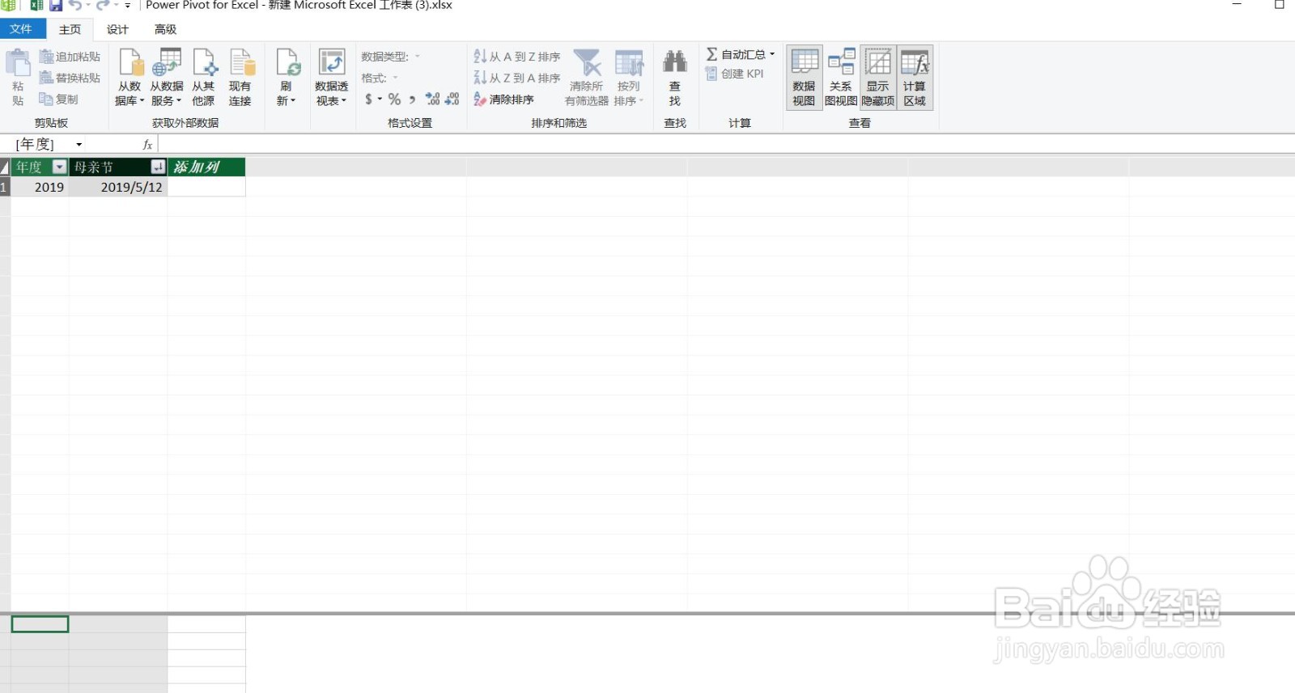Select the 2019/5/12 date cell
Screen dimensions: 1295x693
point(118,187)
